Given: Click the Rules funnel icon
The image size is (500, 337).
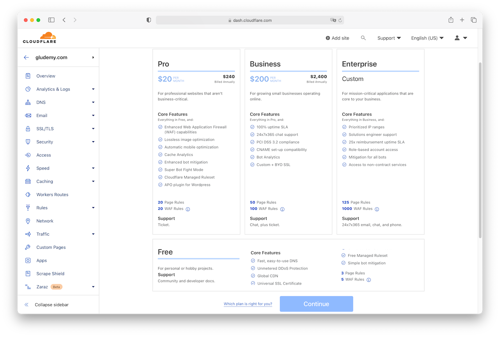Looking at the screenshot, I should coord(28,208).
